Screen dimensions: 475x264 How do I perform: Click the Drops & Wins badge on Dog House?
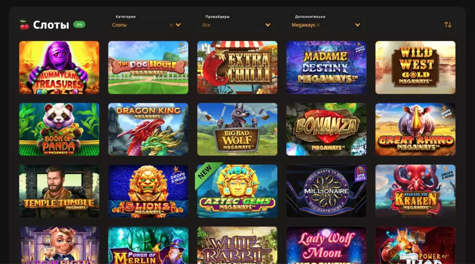click(x=181, y=48)
